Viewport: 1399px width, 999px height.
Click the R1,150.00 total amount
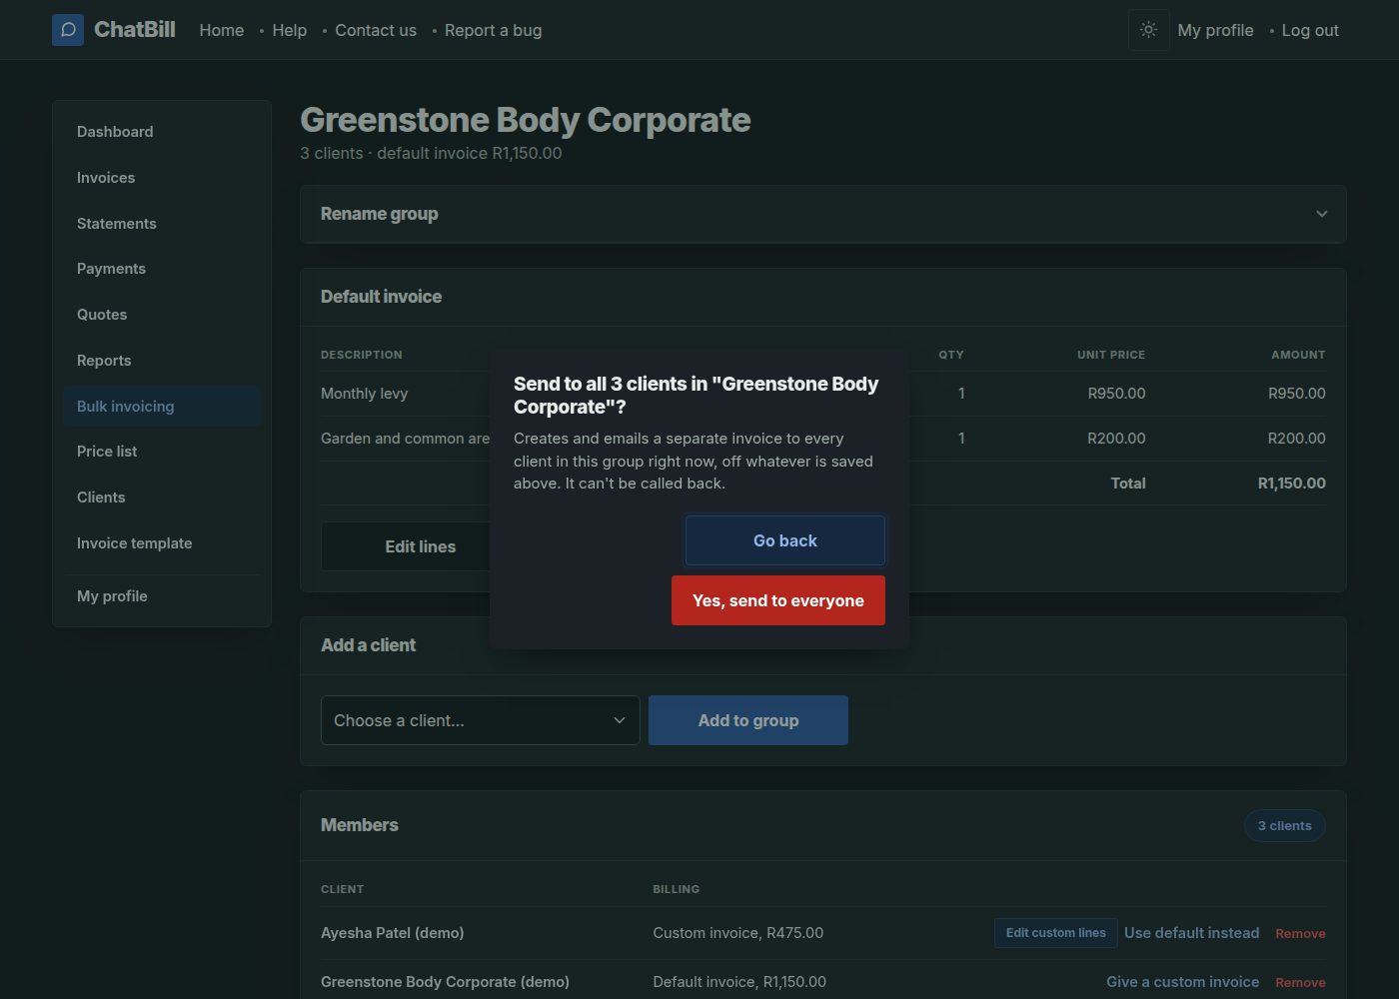tap(1291, 484)
